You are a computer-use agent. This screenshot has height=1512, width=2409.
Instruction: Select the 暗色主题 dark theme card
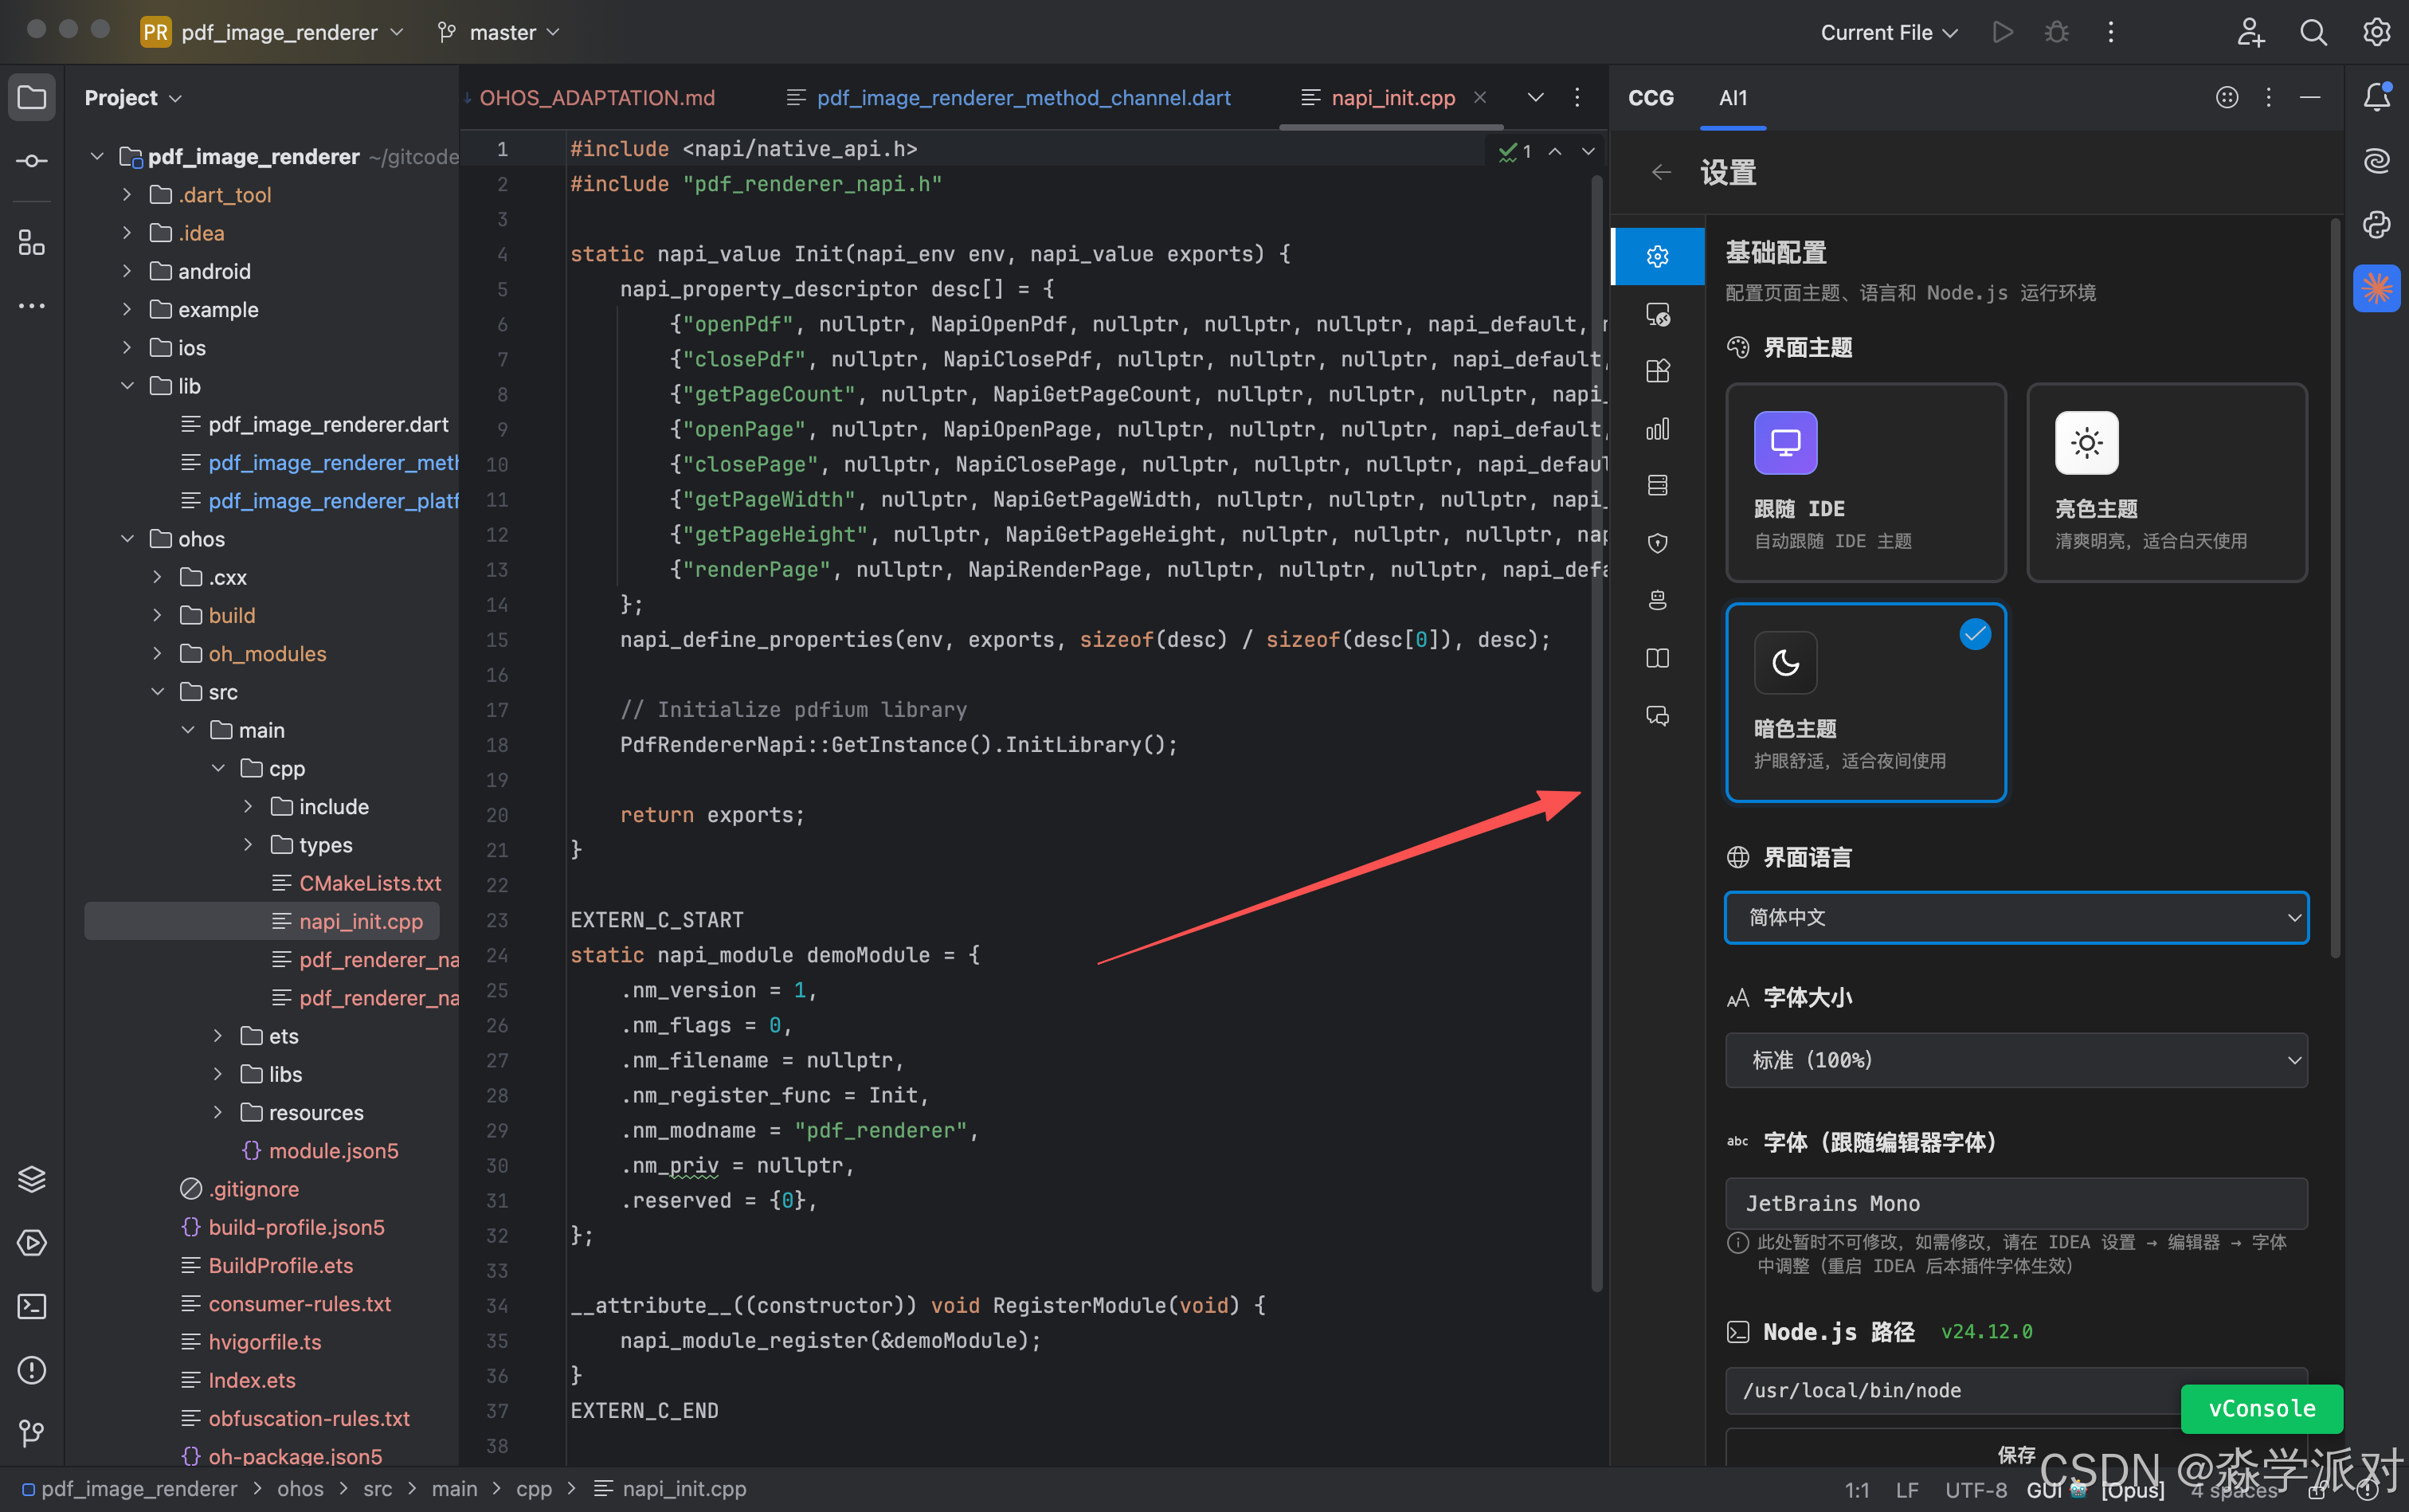point(1865,702)
